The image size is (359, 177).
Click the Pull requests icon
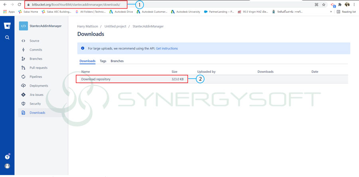[23, 68]
